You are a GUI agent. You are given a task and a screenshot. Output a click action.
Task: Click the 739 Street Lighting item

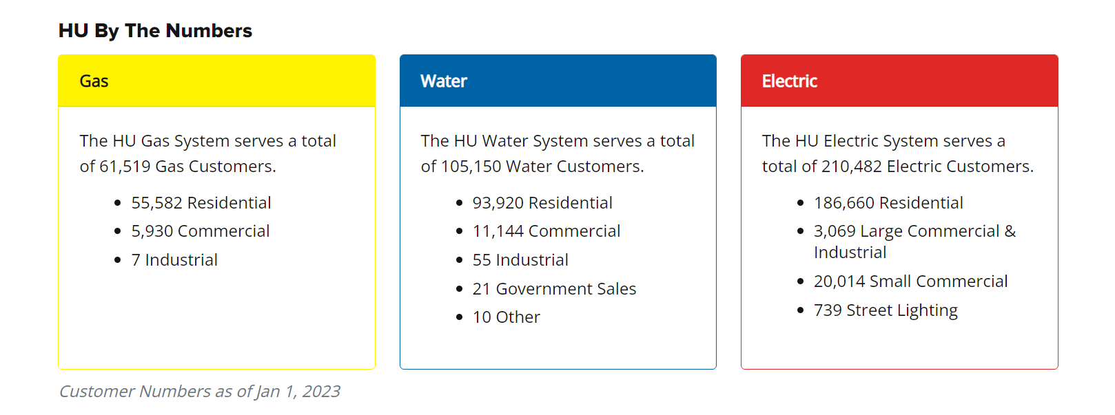tap(886, 310)
